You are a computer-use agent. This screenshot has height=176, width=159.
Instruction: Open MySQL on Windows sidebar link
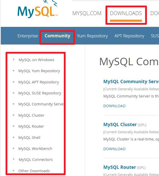pyautogui.click(x=37, y=60)
